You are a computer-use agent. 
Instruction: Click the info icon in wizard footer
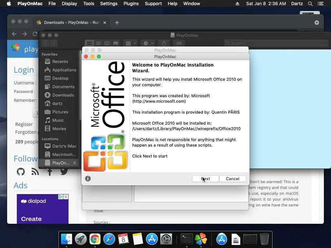[88, 179]
